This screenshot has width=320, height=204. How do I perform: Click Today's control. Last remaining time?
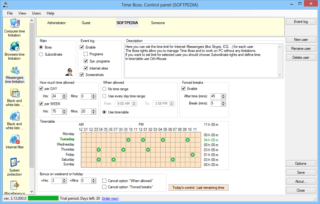198,188
